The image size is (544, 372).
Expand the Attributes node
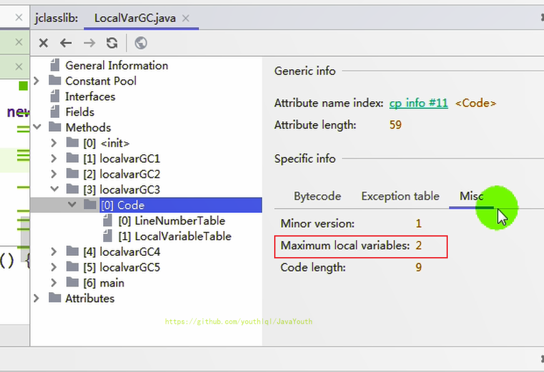point(36,298)
